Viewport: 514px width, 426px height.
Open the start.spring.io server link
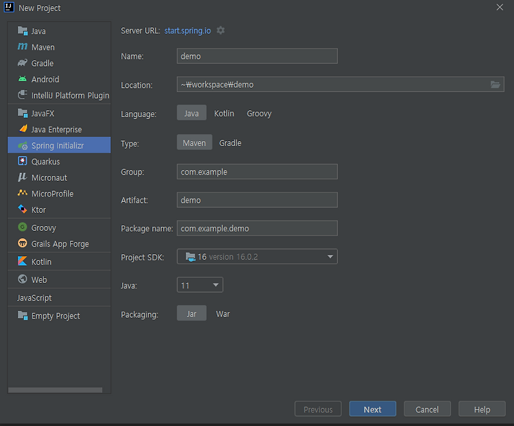point(188,30)
